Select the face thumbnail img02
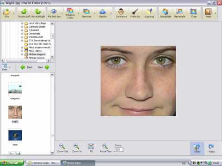222x166 pixels. pos(15,112)
